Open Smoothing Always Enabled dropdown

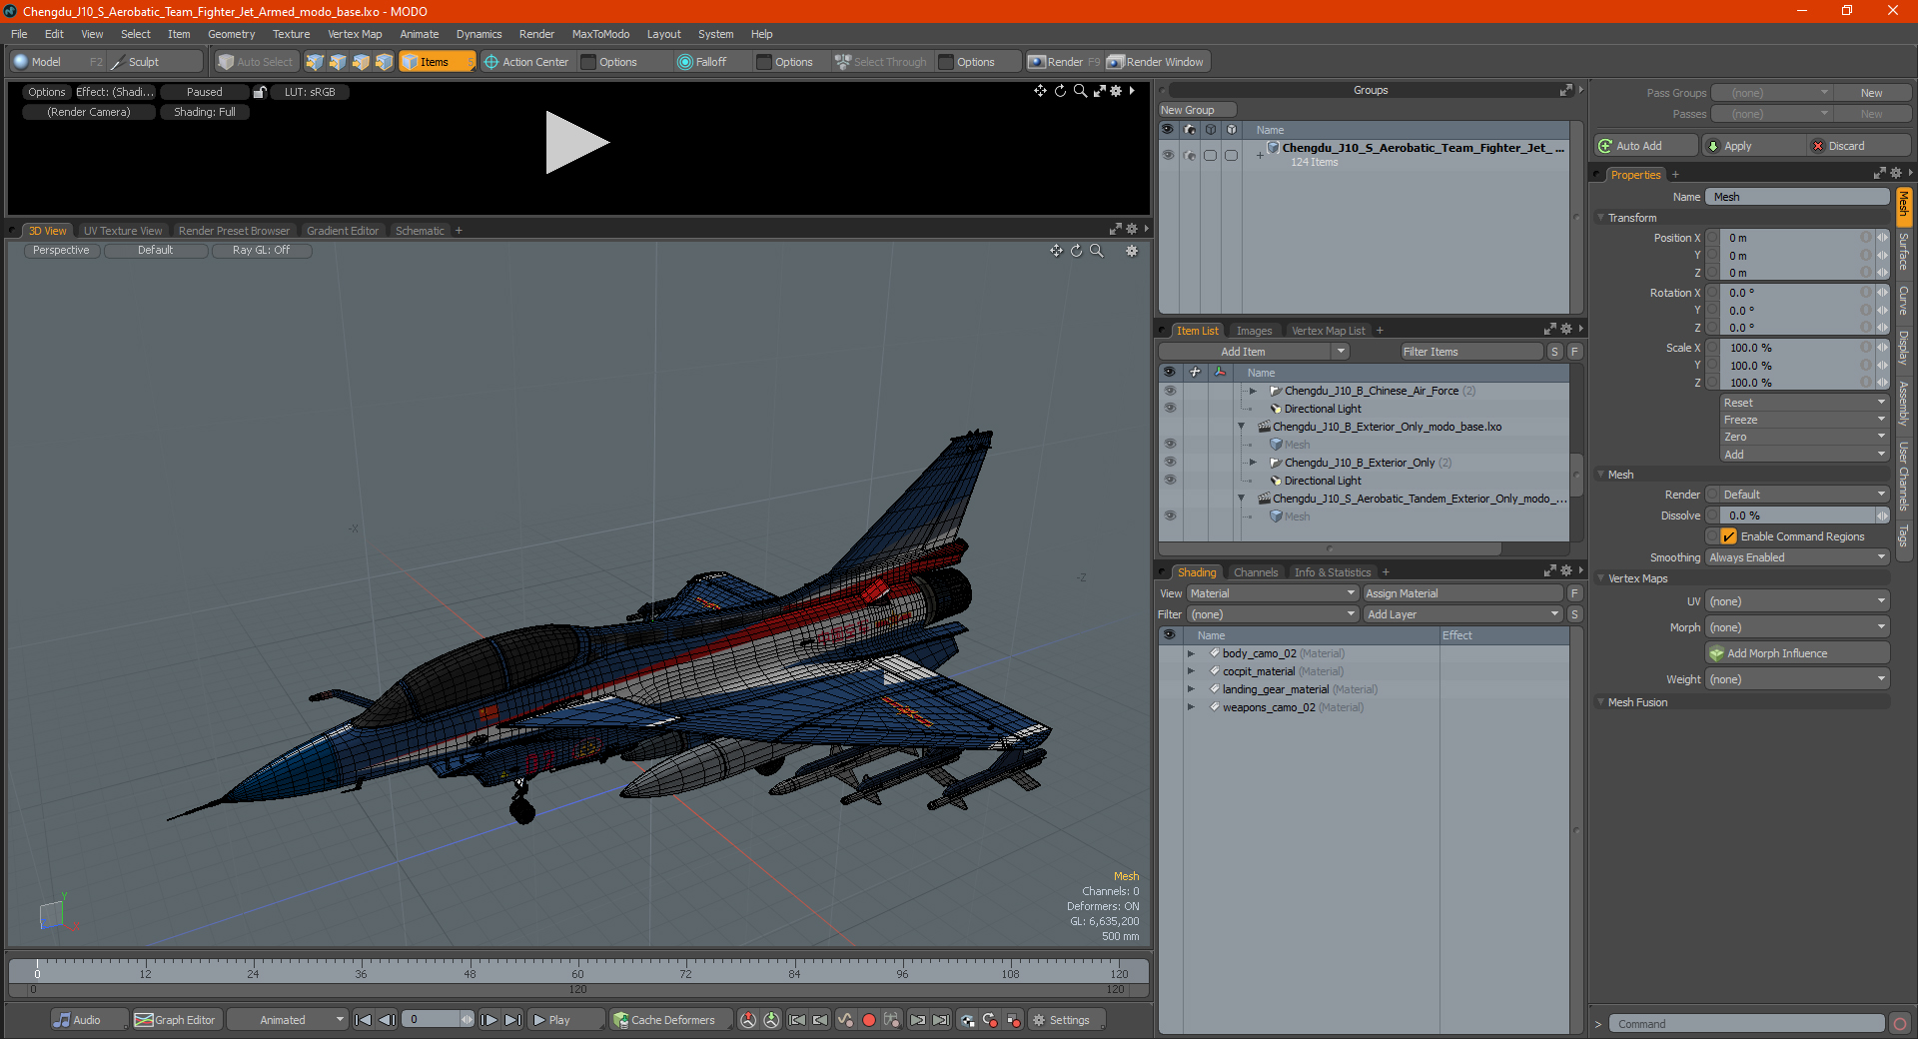(1797, 557)
